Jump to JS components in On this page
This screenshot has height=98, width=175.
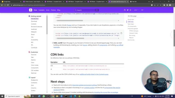click(132, 26)
